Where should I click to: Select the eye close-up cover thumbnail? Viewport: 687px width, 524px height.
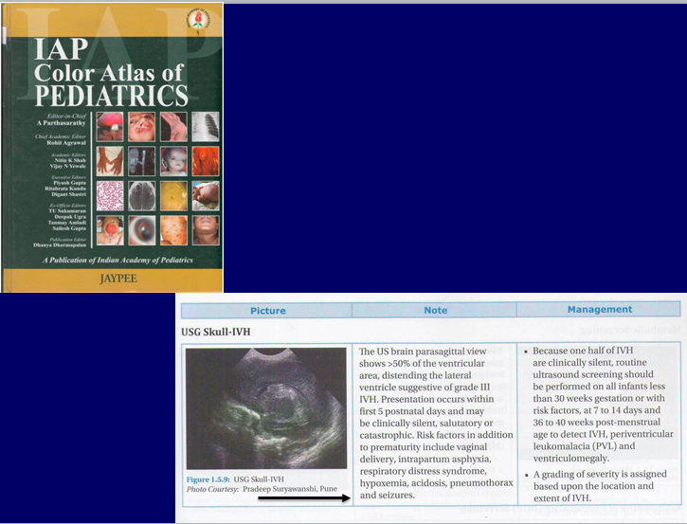pos(141,230)
